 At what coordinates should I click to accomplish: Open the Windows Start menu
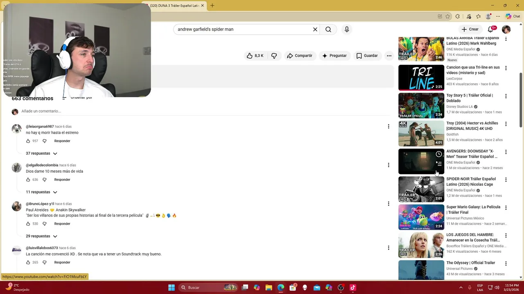point(172,287)
